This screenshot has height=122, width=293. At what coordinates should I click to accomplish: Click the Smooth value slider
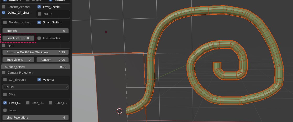35,31
